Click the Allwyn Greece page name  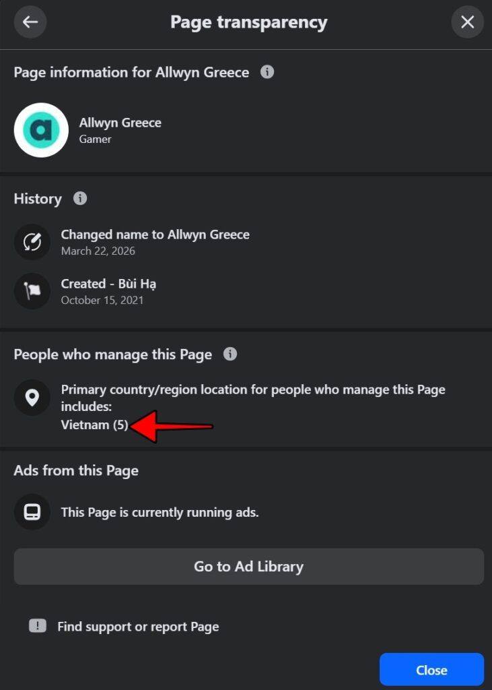click(120, 123)
